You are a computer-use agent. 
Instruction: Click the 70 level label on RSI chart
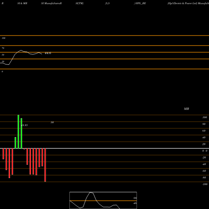3,48
